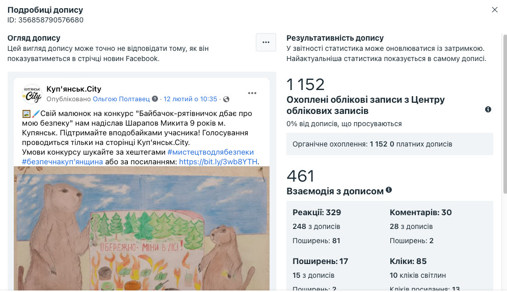Click the 248 з дописів line
507x292 pixels.
point(316,226)
